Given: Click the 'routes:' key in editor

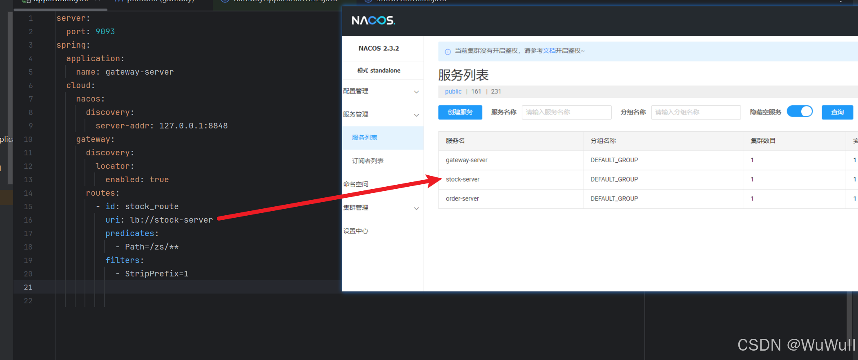Looking at the screenshot, I should point(103,193).
